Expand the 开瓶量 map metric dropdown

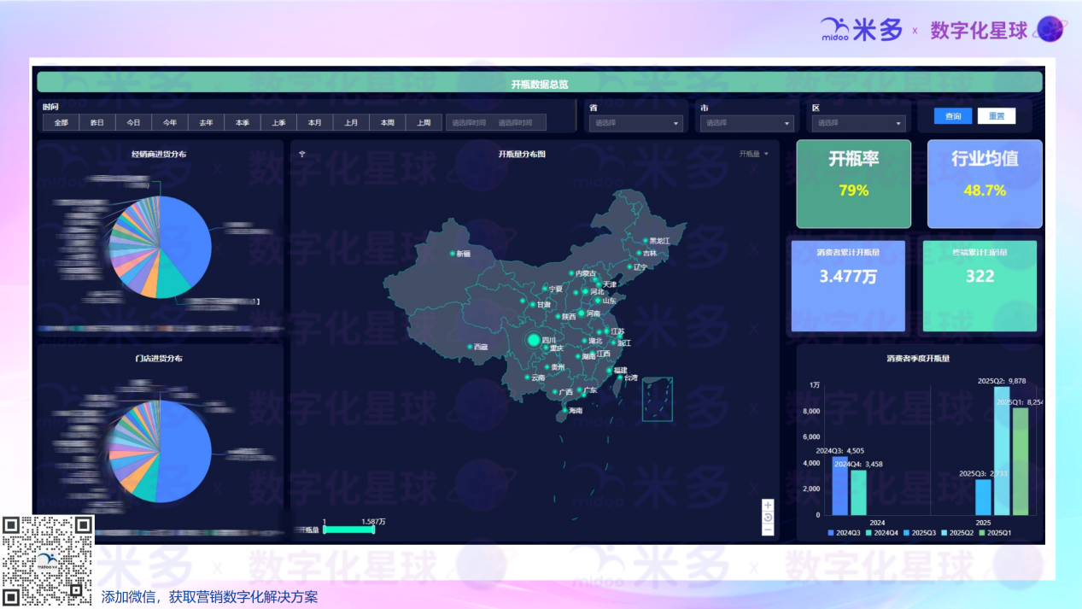click(753, 155)
